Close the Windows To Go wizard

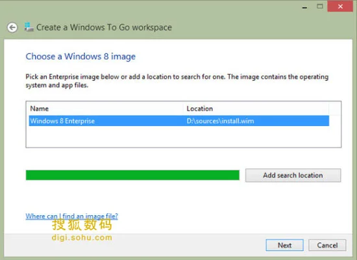(x=340, y=6)
